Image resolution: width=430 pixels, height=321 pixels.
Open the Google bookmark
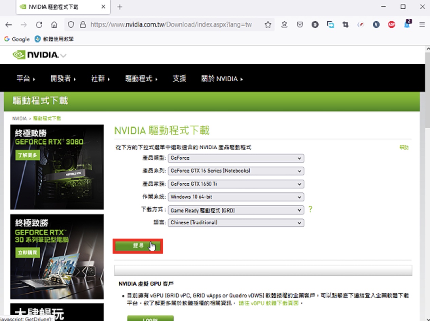17,39
